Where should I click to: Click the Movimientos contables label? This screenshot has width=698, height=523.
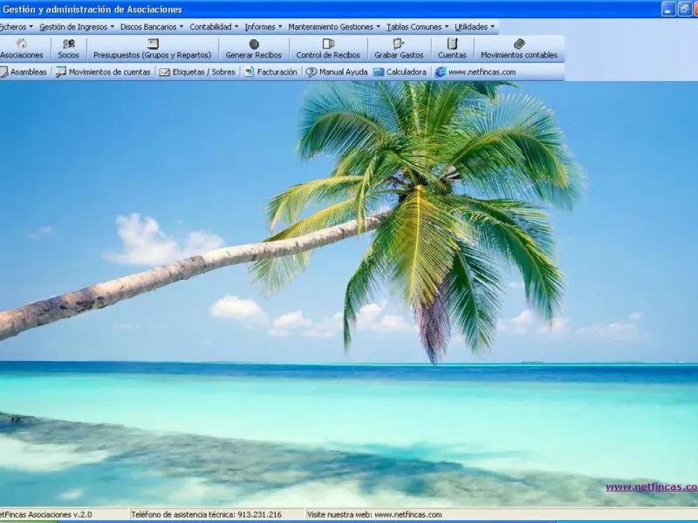coord(519,55)
